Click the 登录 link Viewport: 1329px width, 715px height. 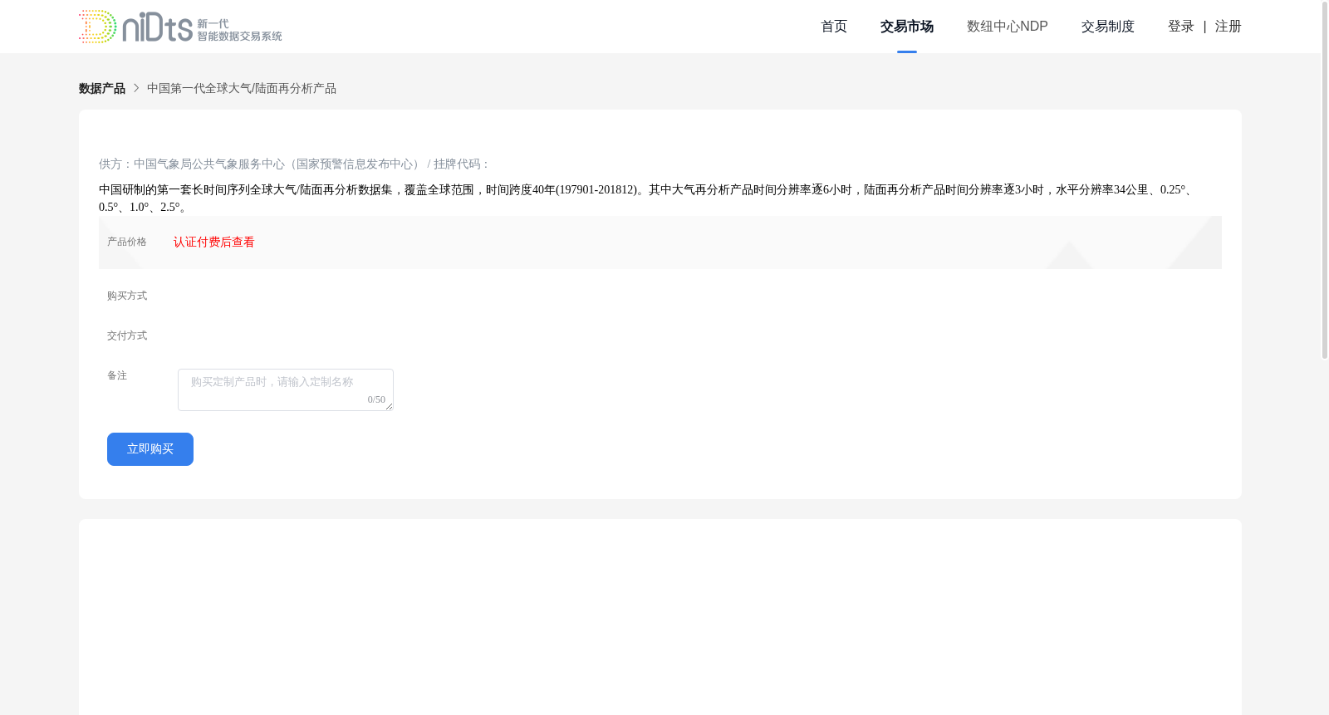[x=1181, y=27]
